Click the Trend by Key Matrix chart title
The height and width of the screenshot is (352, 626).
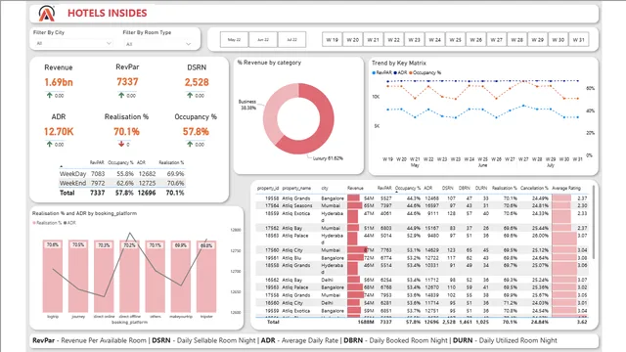[399, 63]
